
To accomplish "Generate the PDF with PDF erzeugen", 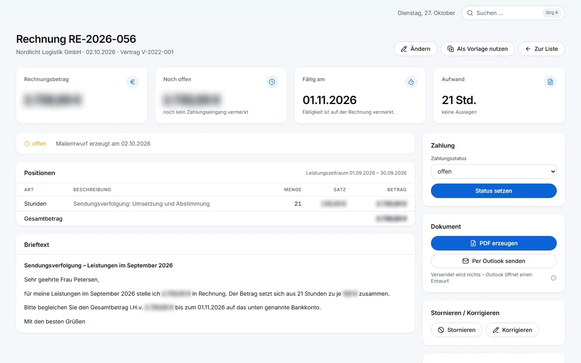I will (494, 243).
